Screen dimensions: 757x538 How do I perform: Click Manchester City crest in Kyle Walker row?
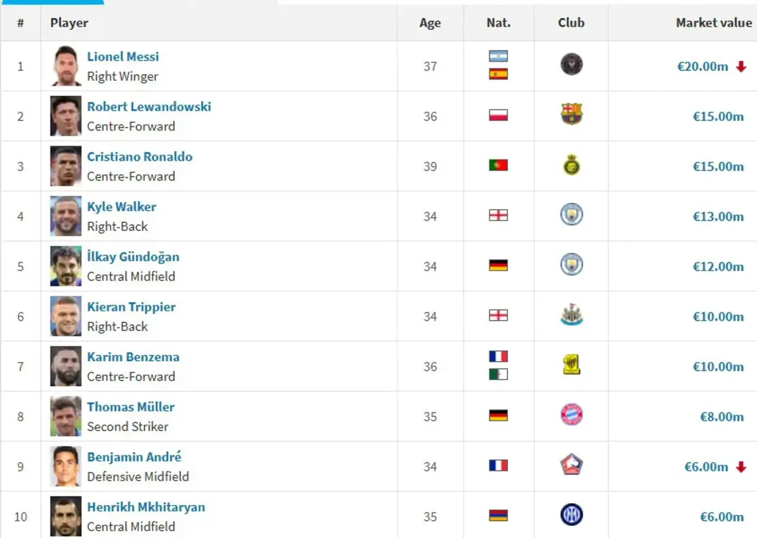(x=571, y=215)
